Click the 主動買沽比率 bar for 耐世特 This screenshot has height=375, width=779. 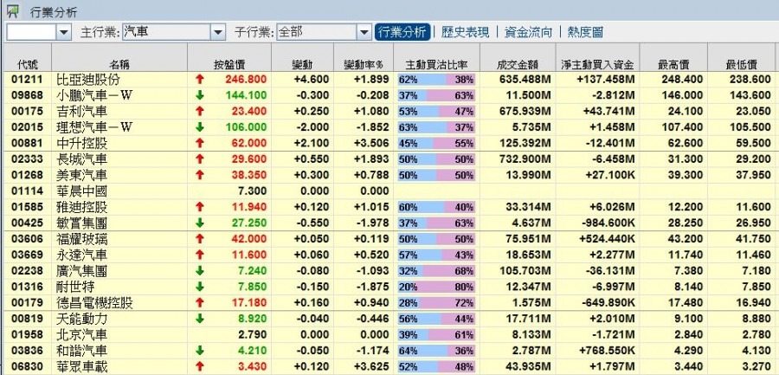pos(435,286)
